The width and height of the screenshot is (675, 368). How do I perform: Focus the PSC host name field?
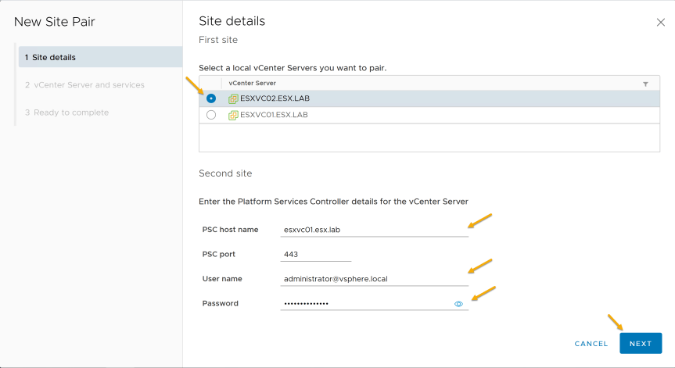(x=374, y=230)
